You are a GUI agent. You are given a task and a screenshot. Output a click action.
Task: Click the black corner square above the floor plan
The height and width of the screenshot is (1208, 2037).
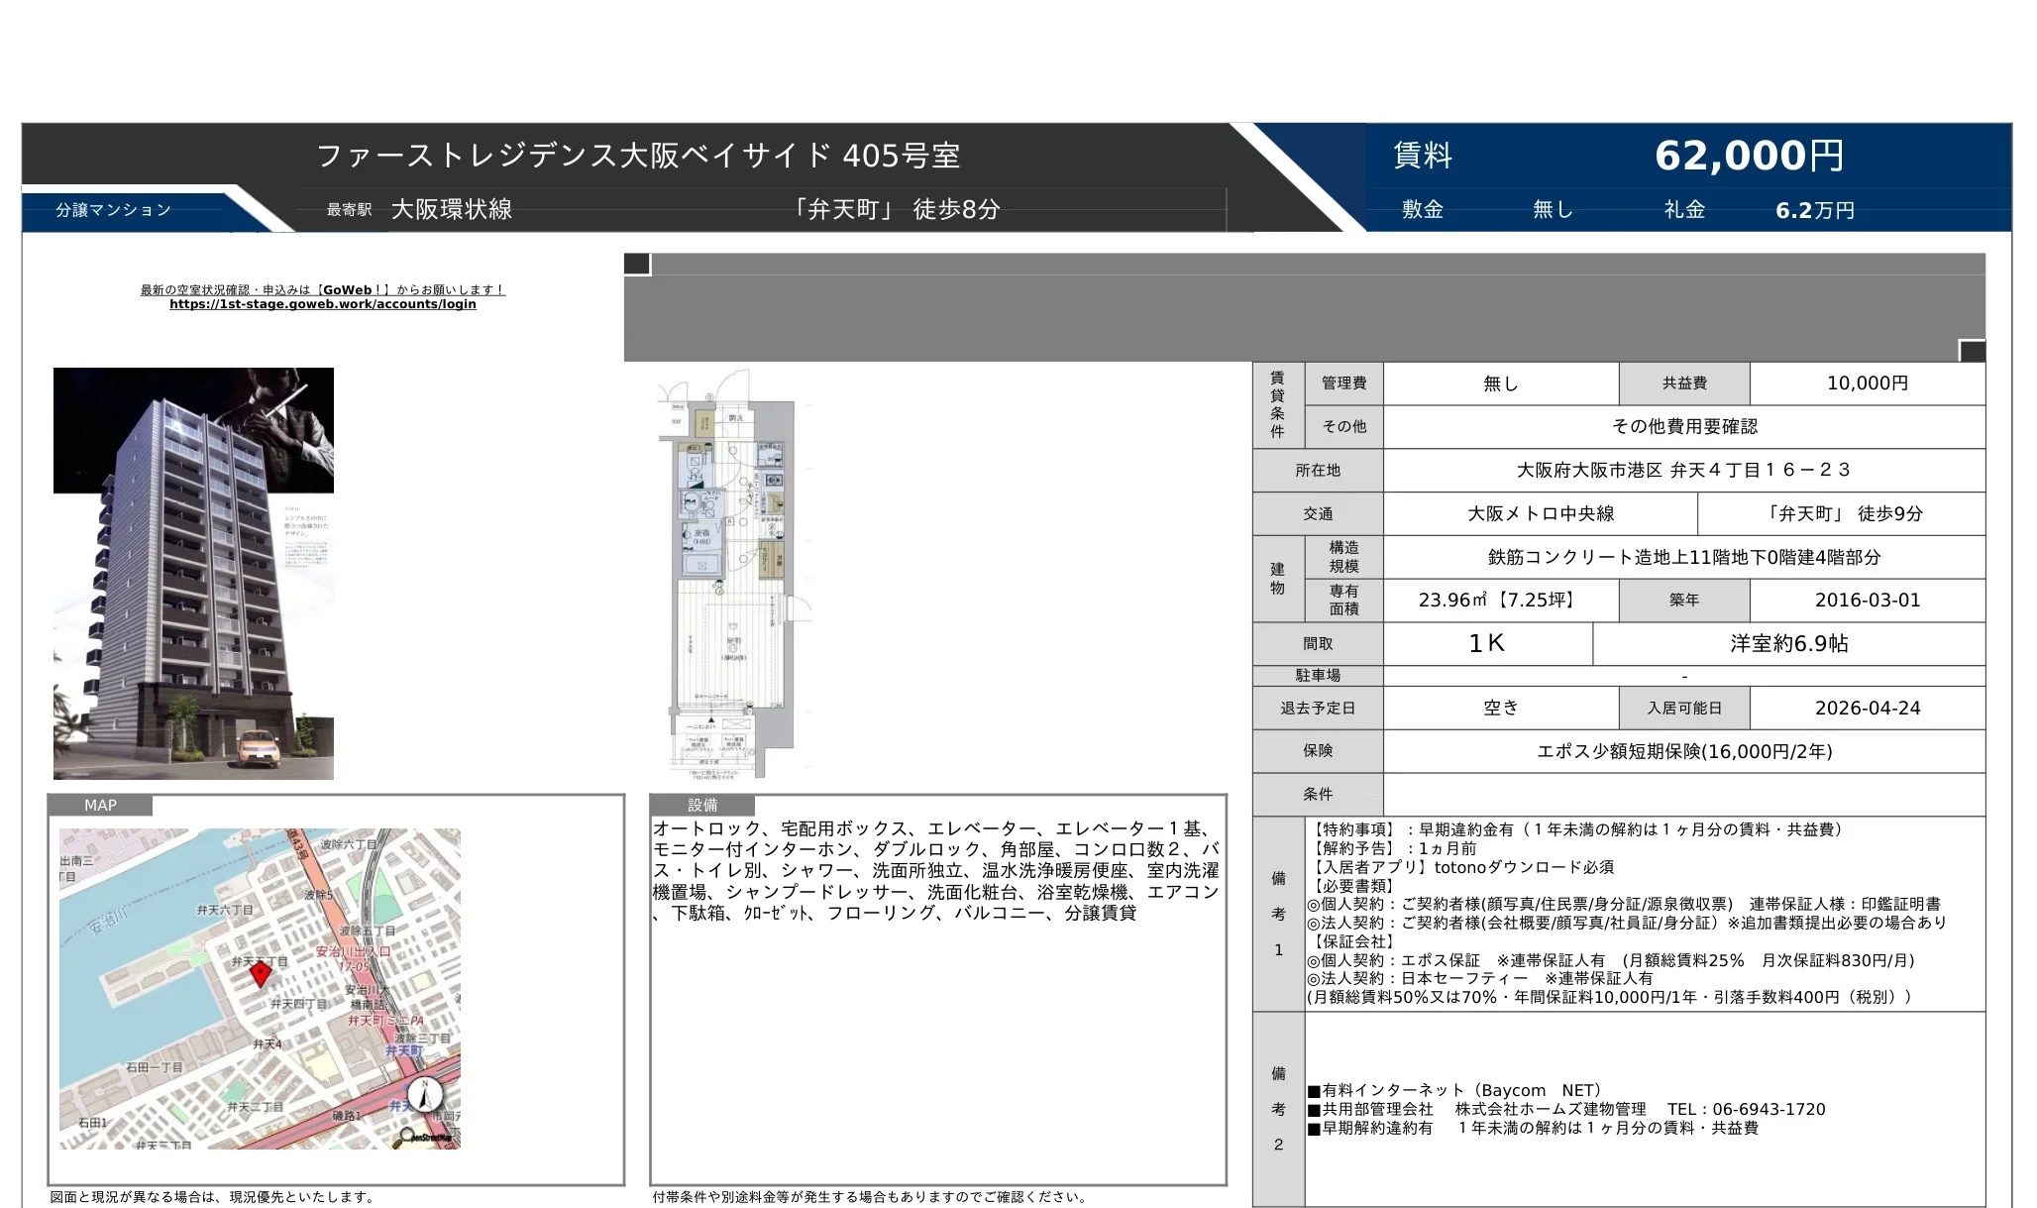click(634, 263)
